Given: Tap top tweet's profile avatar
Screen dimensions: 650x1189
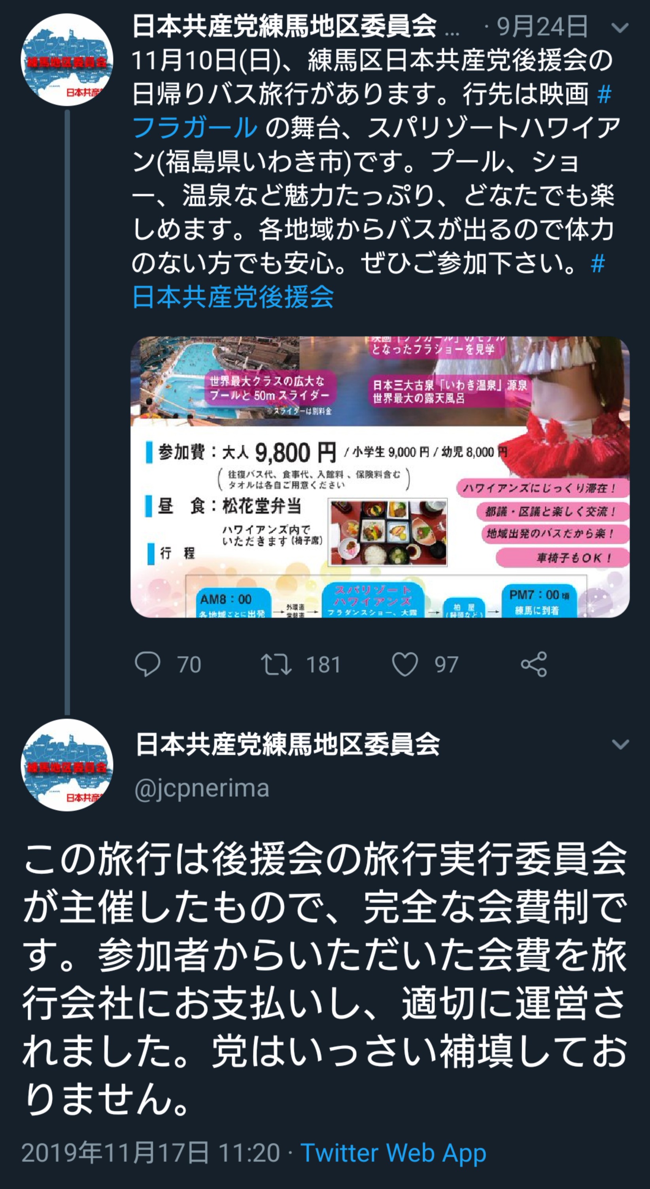Looking at the screenshot, I should (67, 59).
